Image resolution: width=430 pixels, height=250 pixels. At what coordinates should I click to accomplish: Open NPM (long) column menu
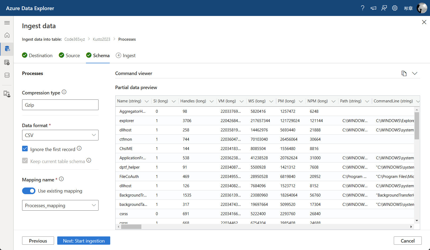[x=333, y=101]
